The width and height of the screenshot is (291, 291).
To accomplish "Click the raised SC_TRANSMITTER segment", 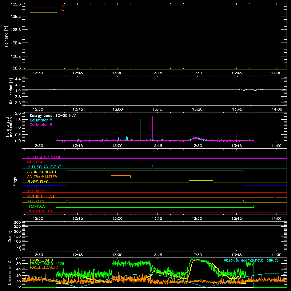I will coord(121,176).
